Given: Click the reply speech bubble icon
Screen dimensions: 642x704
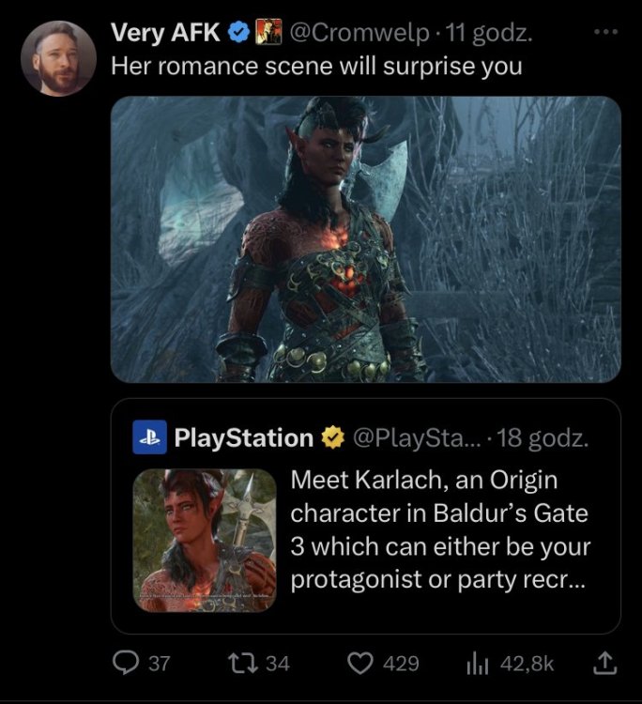Looking at the screenshot, I should click(126, 664).
